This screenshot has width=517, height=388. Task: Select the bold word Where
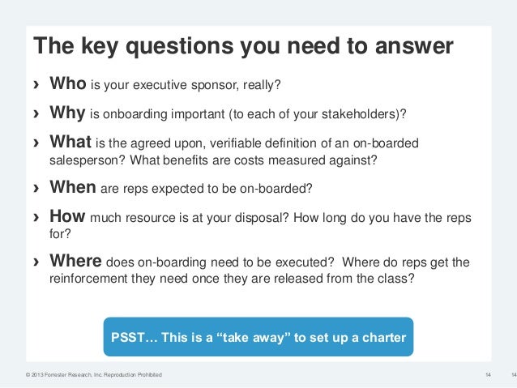coord(75,262)
